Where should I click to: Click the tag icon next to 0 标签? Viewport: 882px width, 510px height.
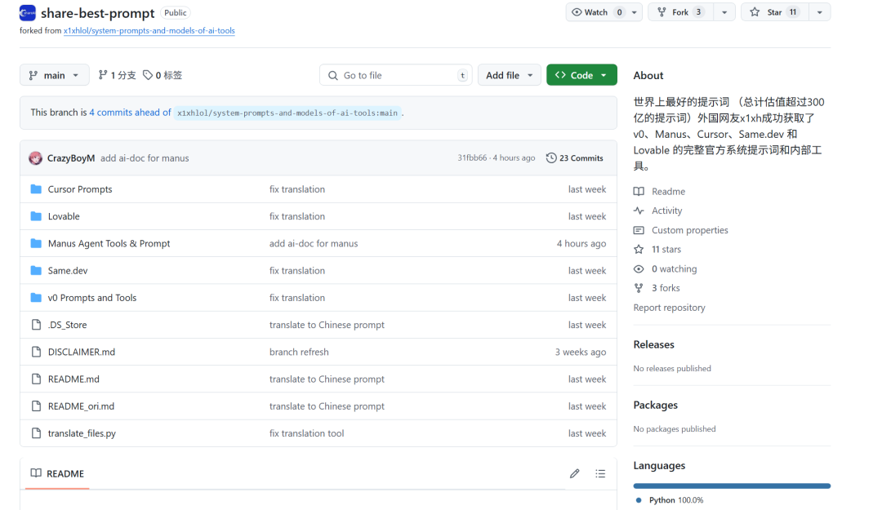click(147, 75)
